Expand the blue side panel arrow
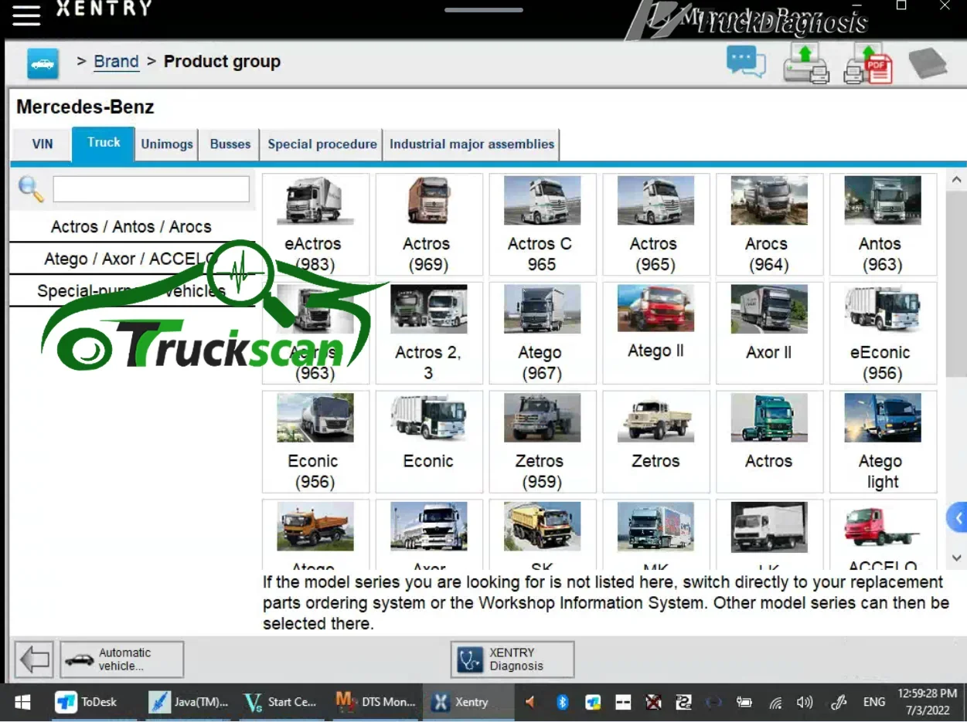This screenshot has width=967, height=722. 957,518
